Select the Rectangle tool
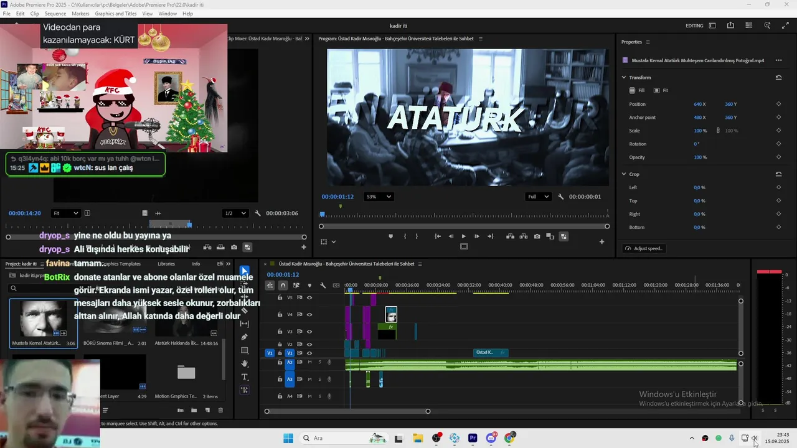The height and width of the screenshot is (448, 797). tap(245, 350)
